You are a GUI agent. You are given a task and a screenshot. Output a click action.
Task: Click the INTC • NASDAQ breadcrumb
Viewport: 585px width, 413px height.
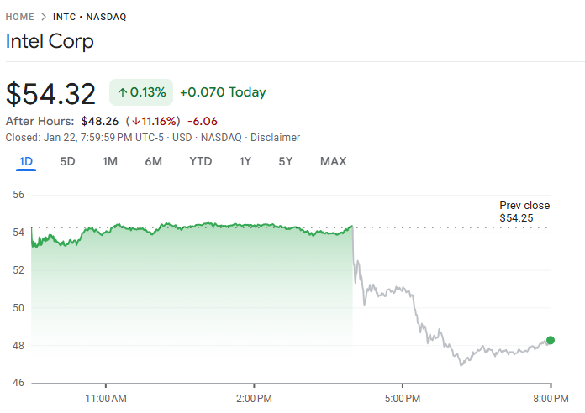(89, 18)
